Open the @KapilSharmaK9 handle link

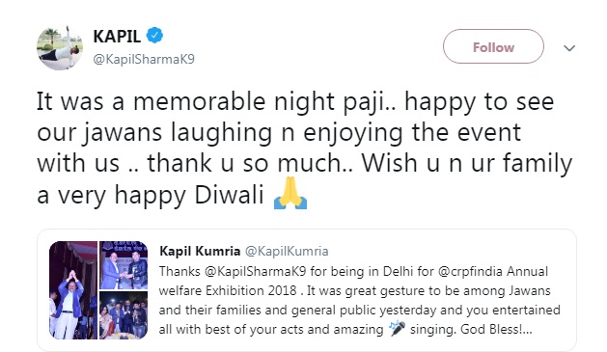tap(144, 59)
